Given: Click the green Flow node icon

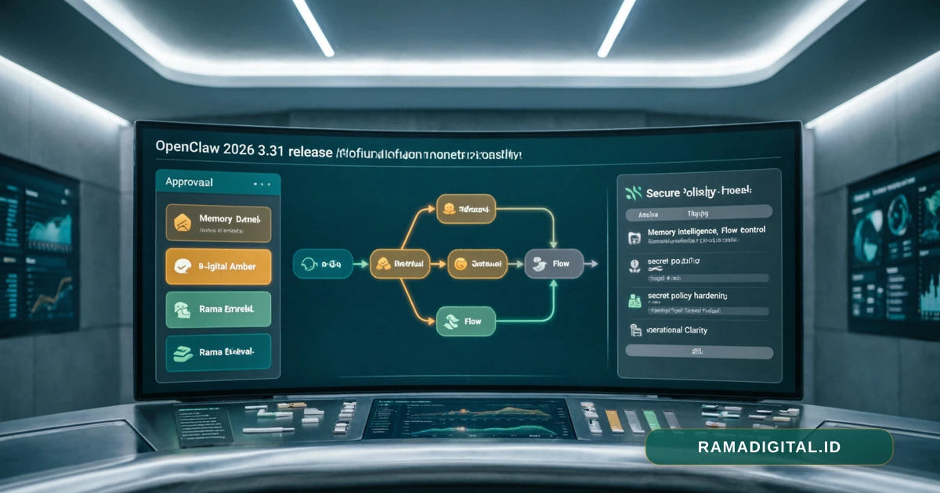Looking at the screenshot, I should click(x=451, y=321).
